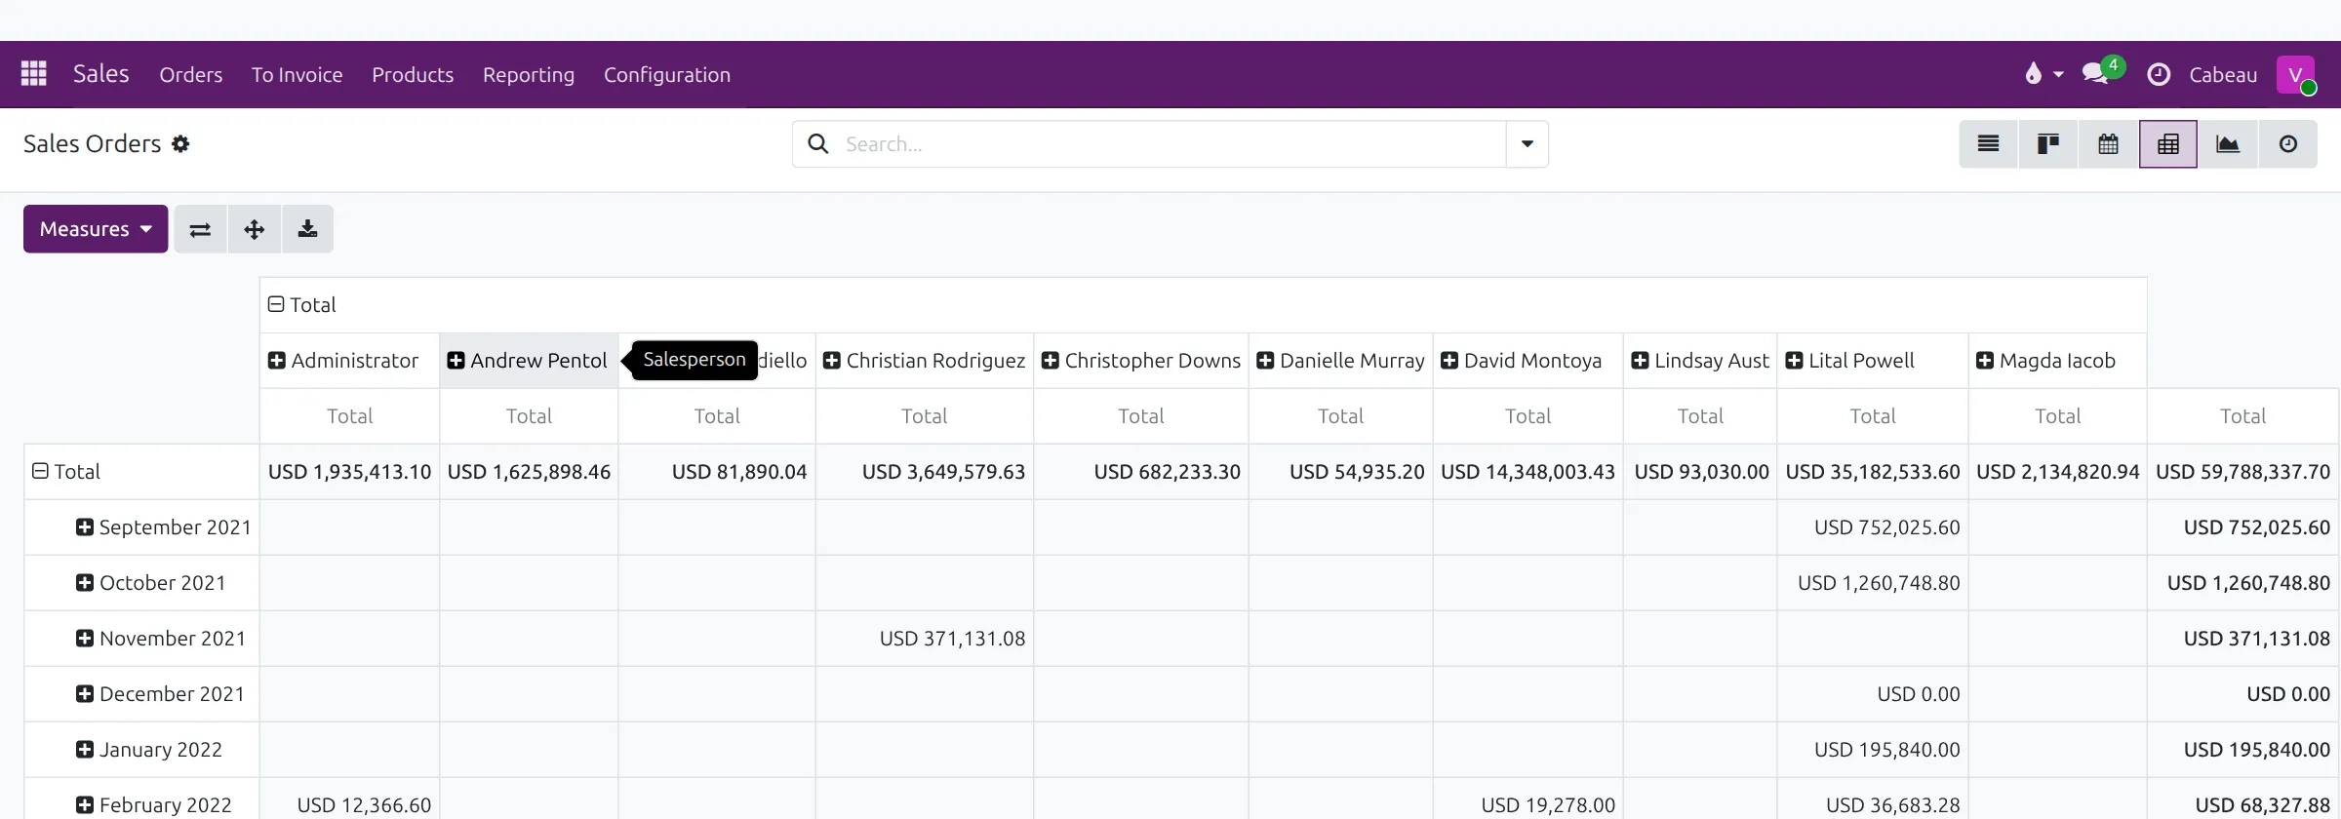Click into the Search field
2341x819 pixels.
(x=1170, y=144)
